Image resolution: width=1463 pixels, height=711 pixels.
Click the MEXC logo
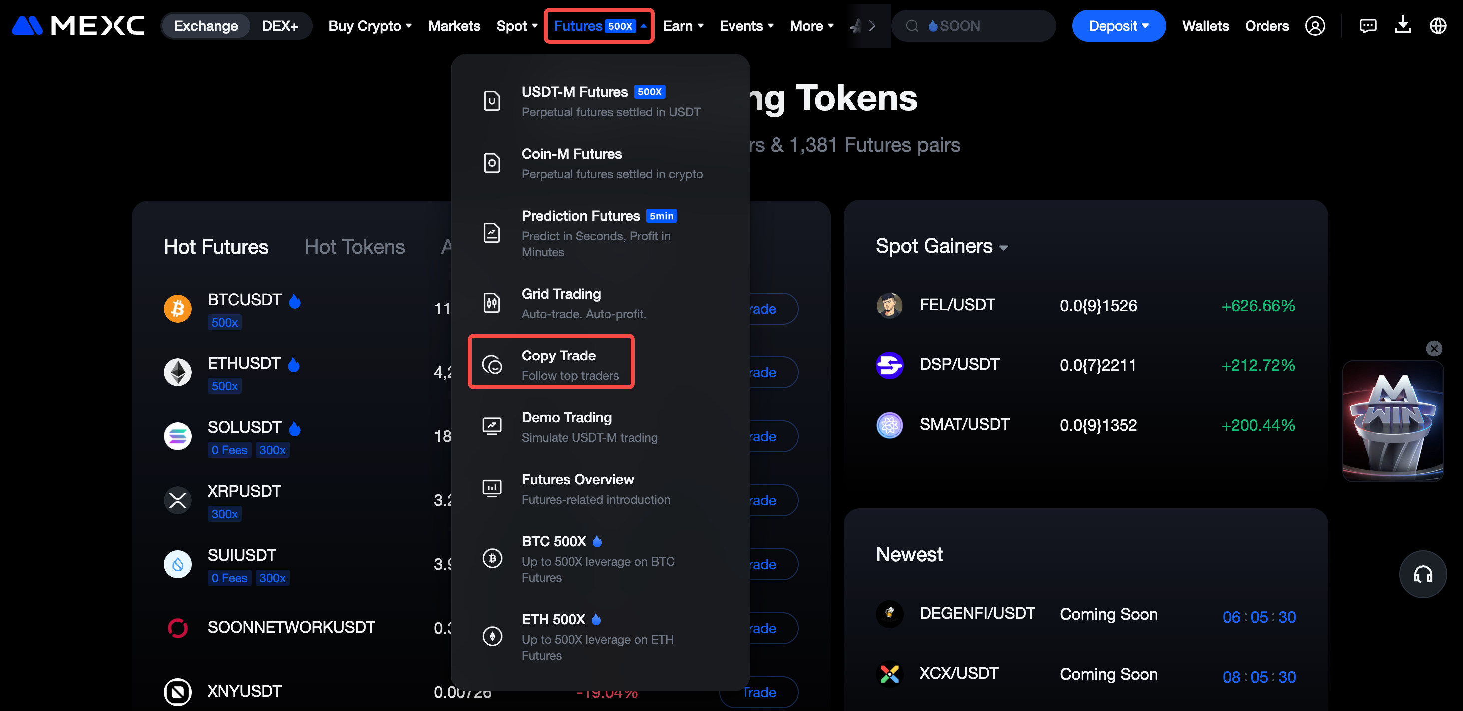pos(78,26)
